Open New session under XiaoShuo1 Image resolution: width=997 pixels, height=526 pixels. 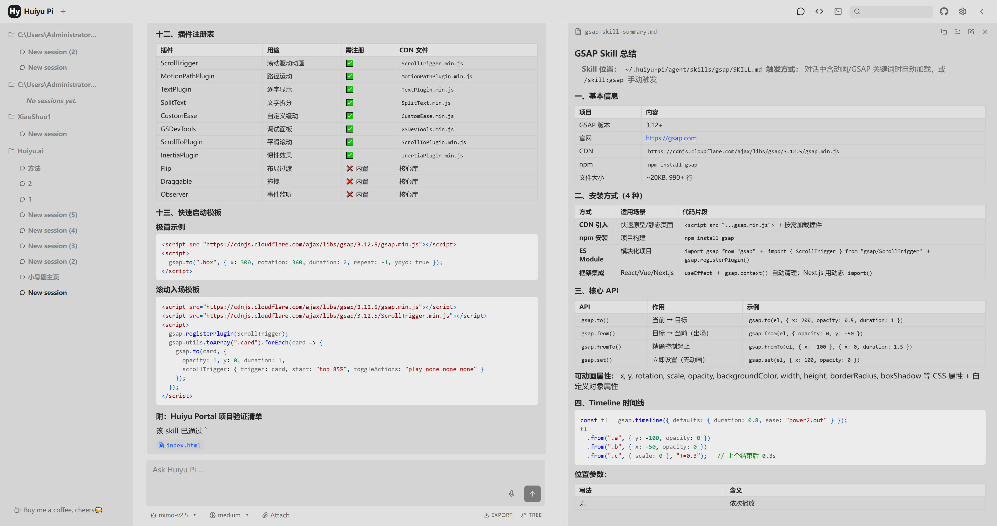pyautogui.click(x=43, y=134)
